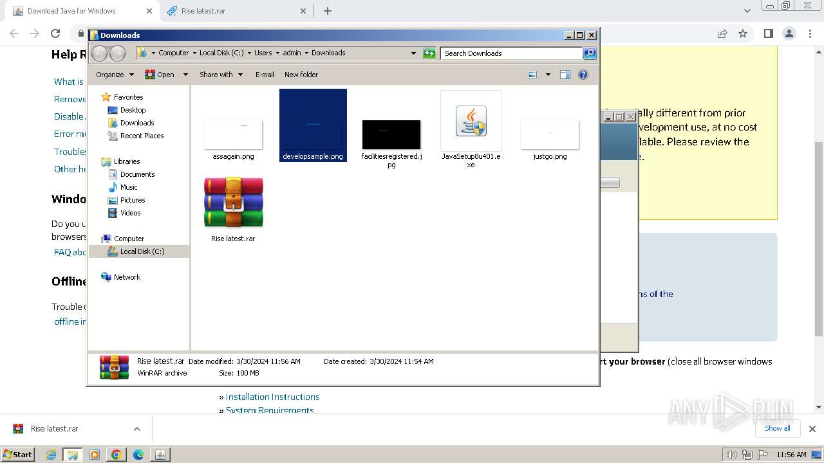Select Music library in navigation pane
The width and height of the screenshot is (824, 463).
coord(129,187)
